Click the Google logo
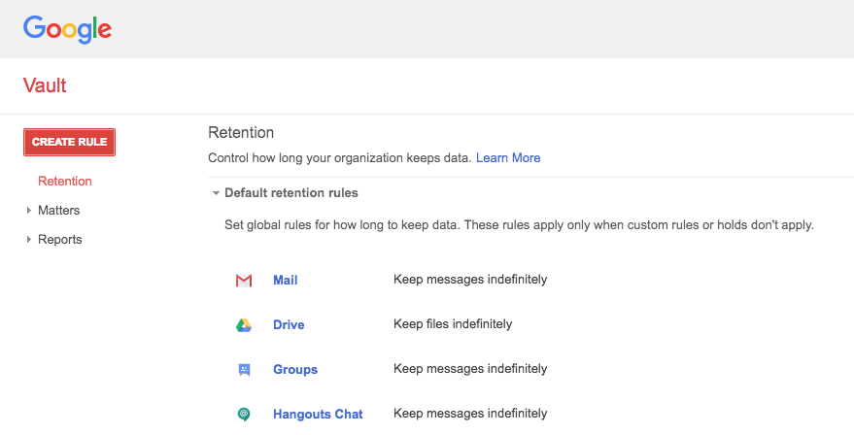 pyautogui.click(x=67, y=28)
